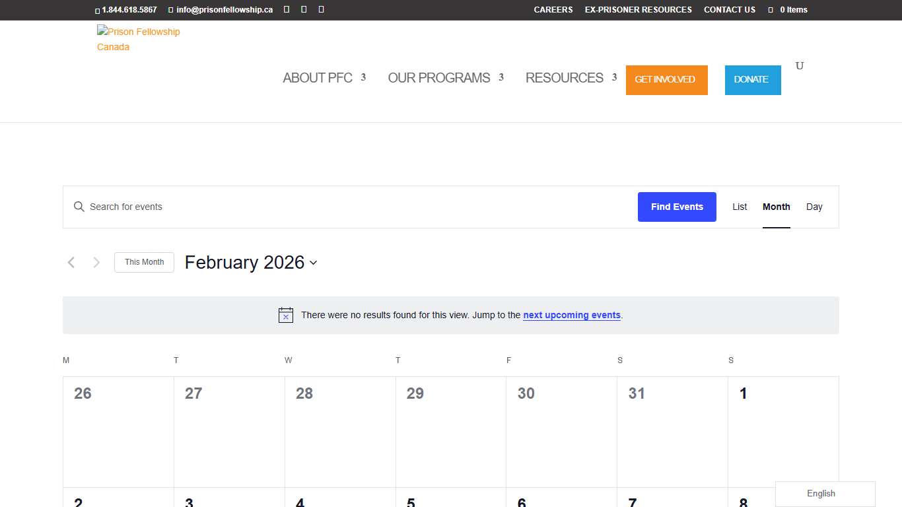Open search using the header search icon
The width and height of the screenshot is (902, 507).
(799, 66)
